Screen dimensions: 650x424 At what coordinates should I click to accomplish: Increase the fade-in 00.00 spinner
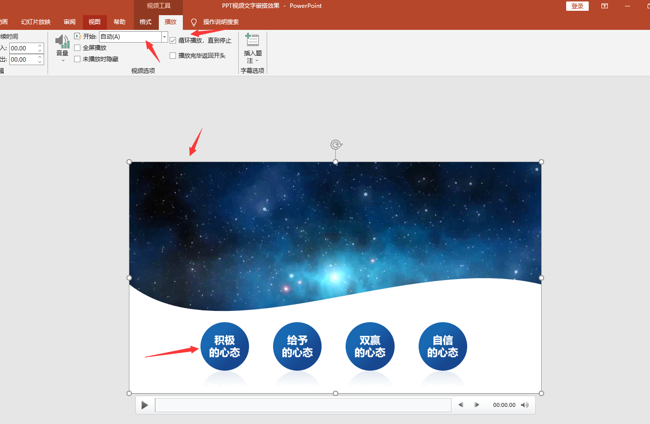pos(40,46)
